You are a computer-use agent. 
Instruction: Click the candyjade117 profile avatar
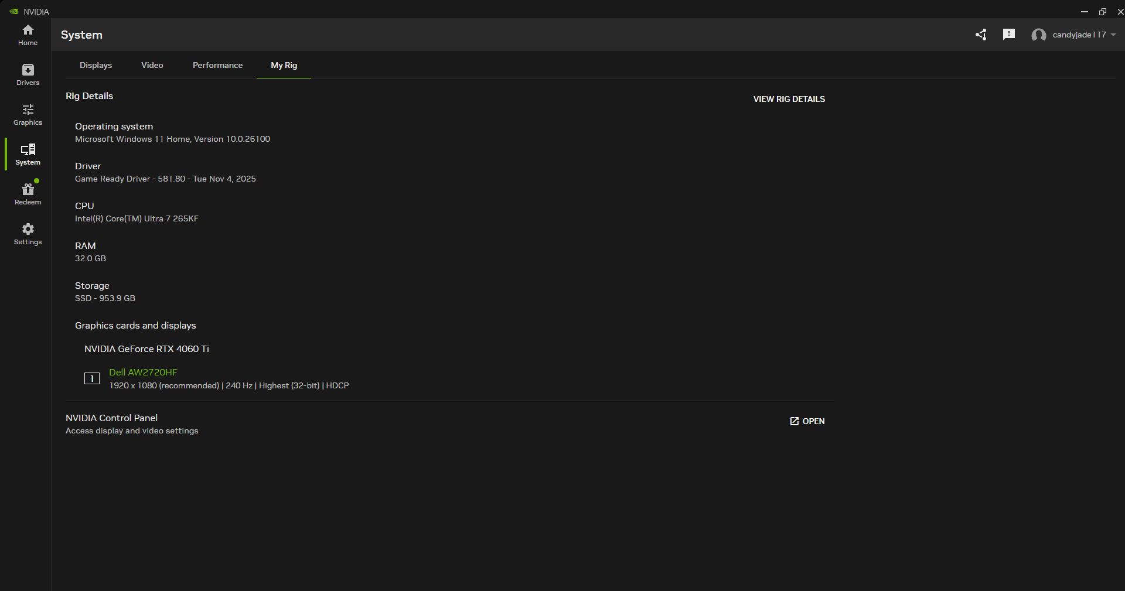click(1039, 35)
